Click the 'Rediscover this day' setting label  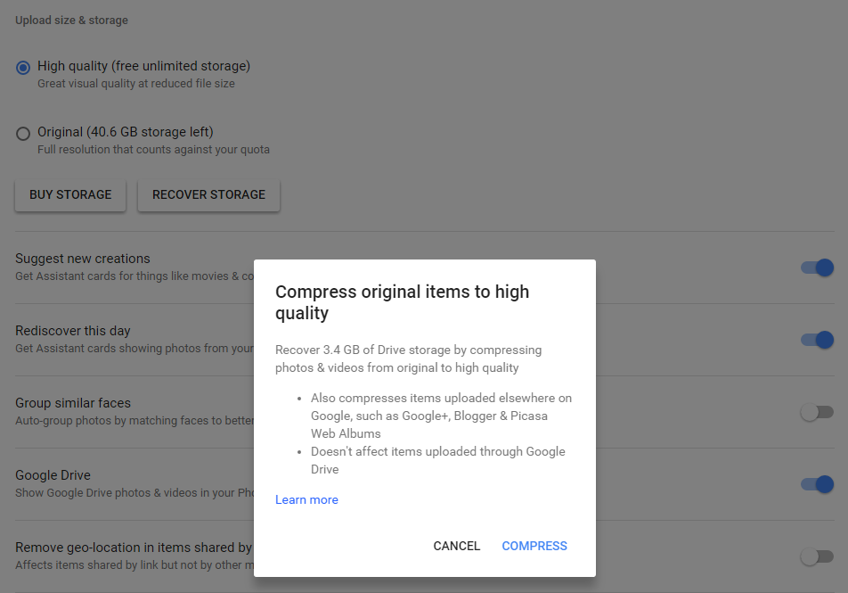73,331
